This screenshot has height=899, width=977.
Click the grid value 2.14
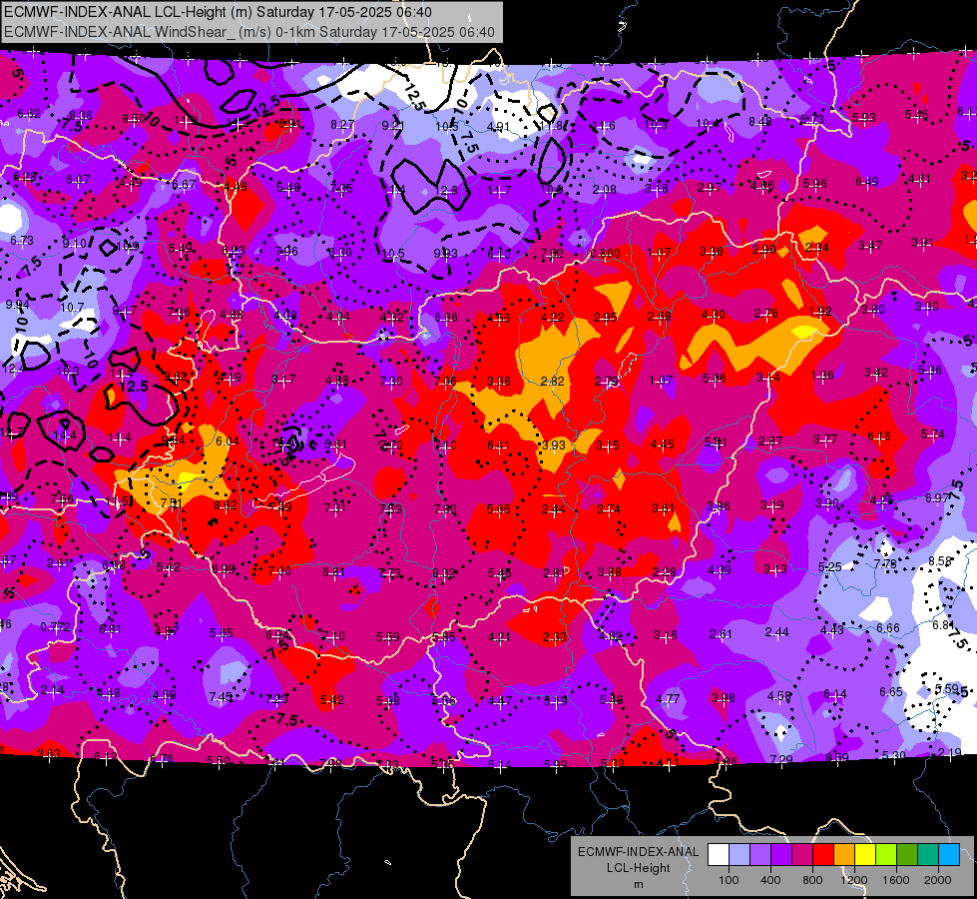pyautogui.click(x=53, y=690)
